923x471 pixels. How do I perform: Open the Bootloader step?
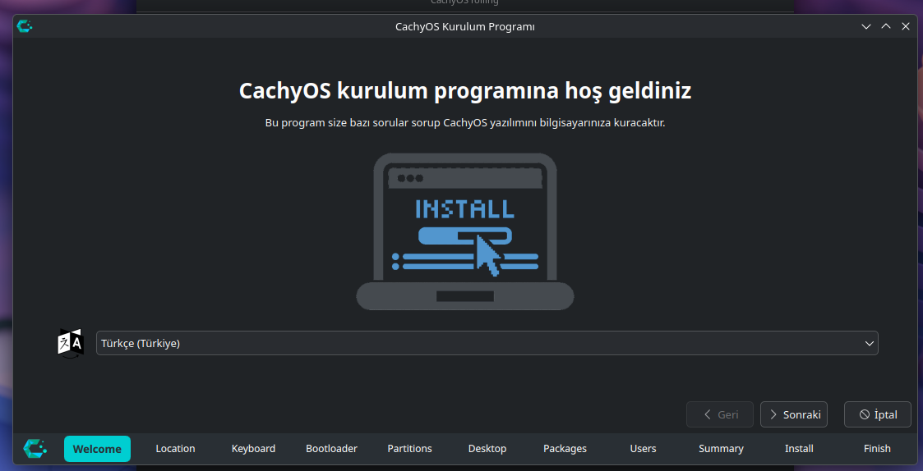pos(331,449)
